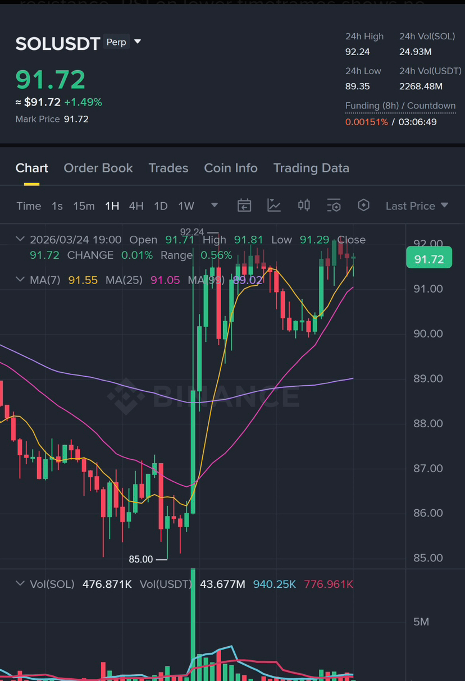Open the Trading Data tab
The height and width of the screenshot is (681, 465).
(x=311, y=168)
